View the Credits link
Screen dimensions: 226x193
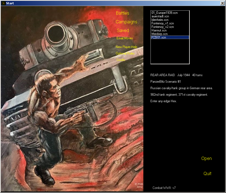[x=121, y=60]
